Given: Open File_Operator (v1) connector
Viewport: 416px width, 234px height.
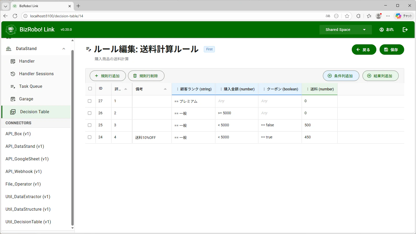Looking at the screenshot, I should tap(36, 184).
